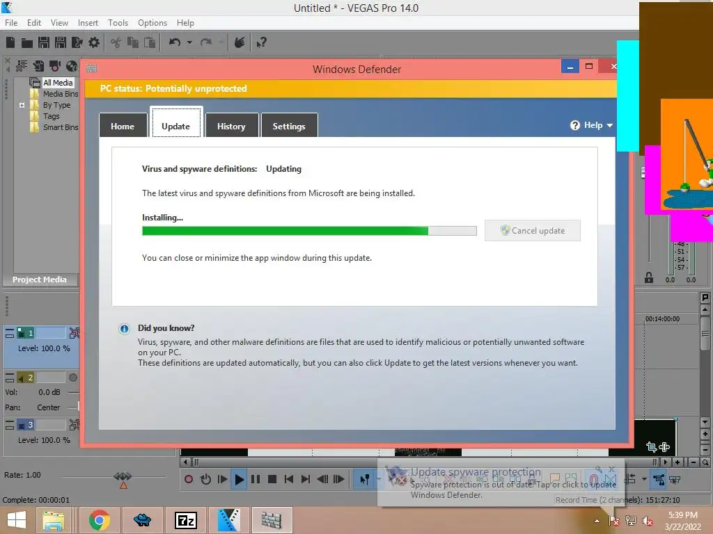Open the Edit menu in VEGAS Pro

point(34,23)
